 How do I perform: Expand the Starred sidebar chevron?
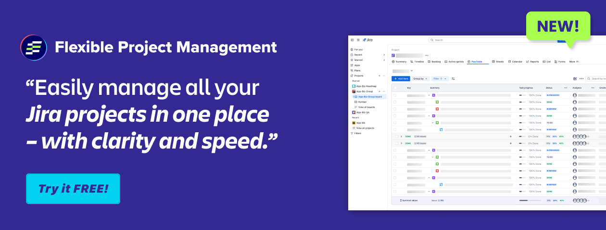tap(384, 60)
